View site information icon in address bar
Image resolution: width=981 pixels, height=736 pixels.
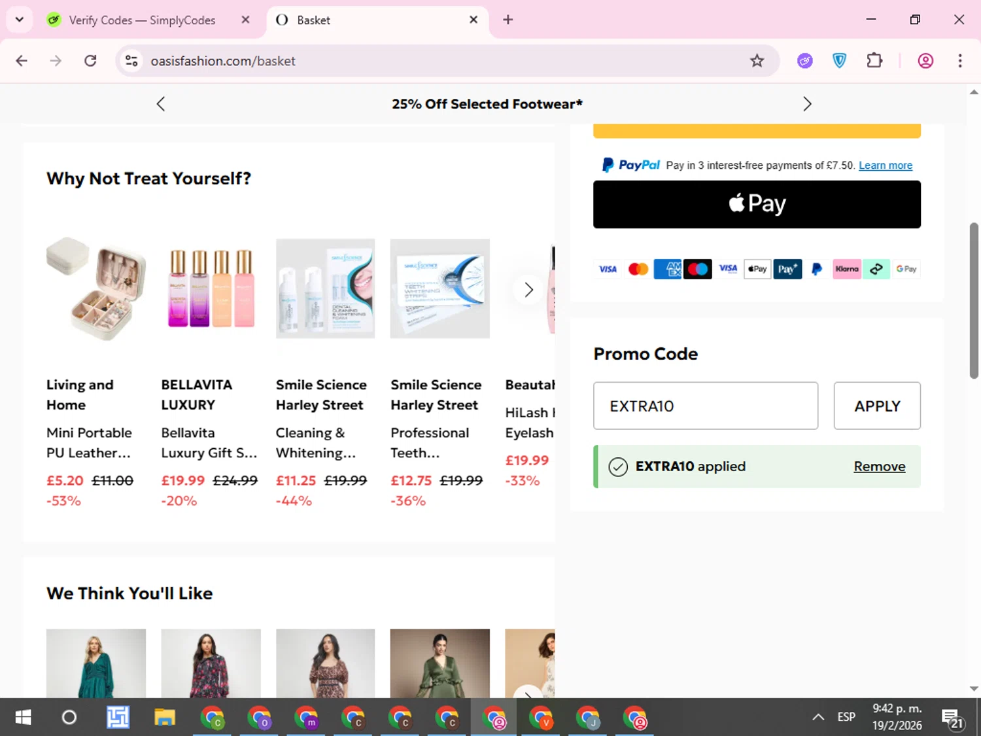point(131,61)
